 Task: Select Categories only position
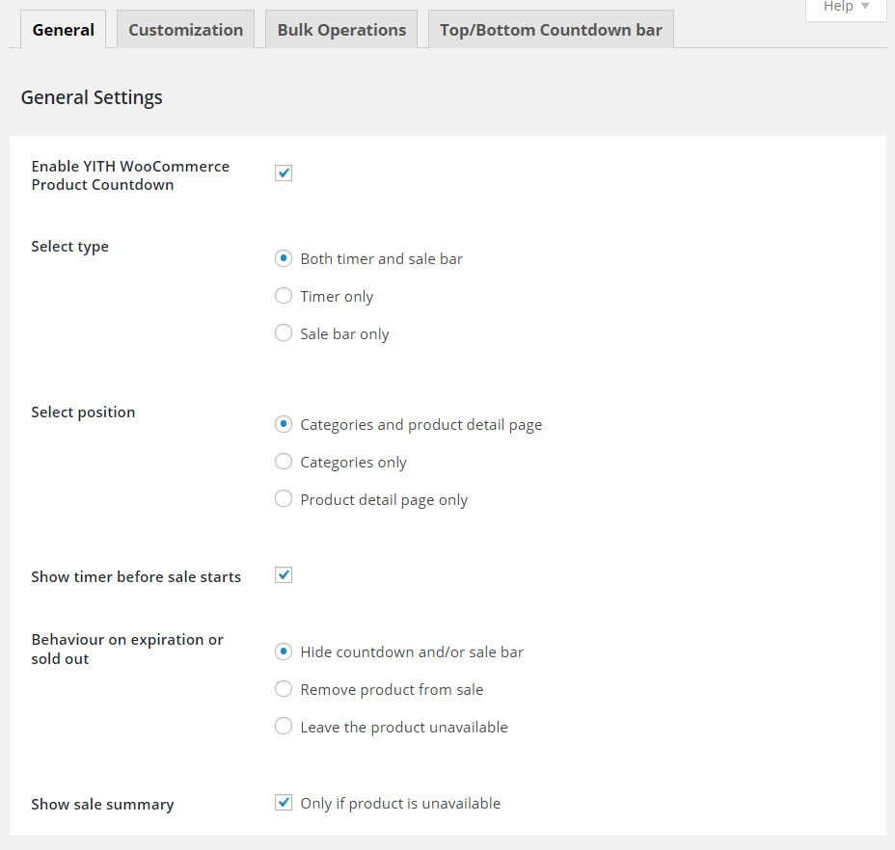(284, 462)
